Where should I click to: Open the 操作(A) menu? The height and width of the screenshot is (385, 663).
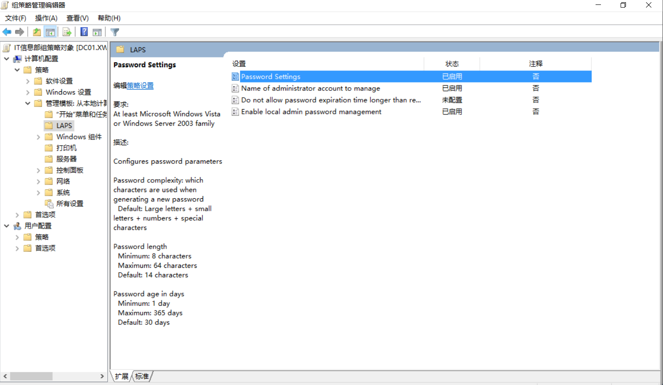click(46, 18)
